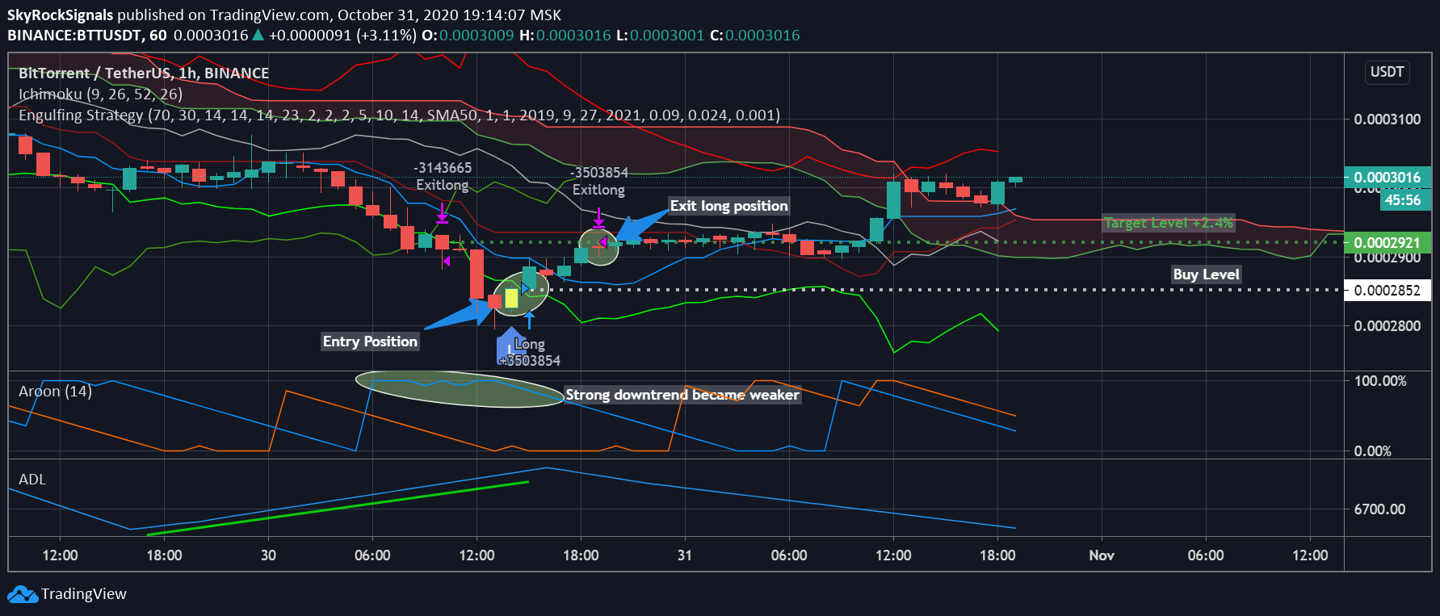This screenshot has width=1440, height=616.
Task: Select the white buy level label 0.0002852
Action: point(1388,291)
